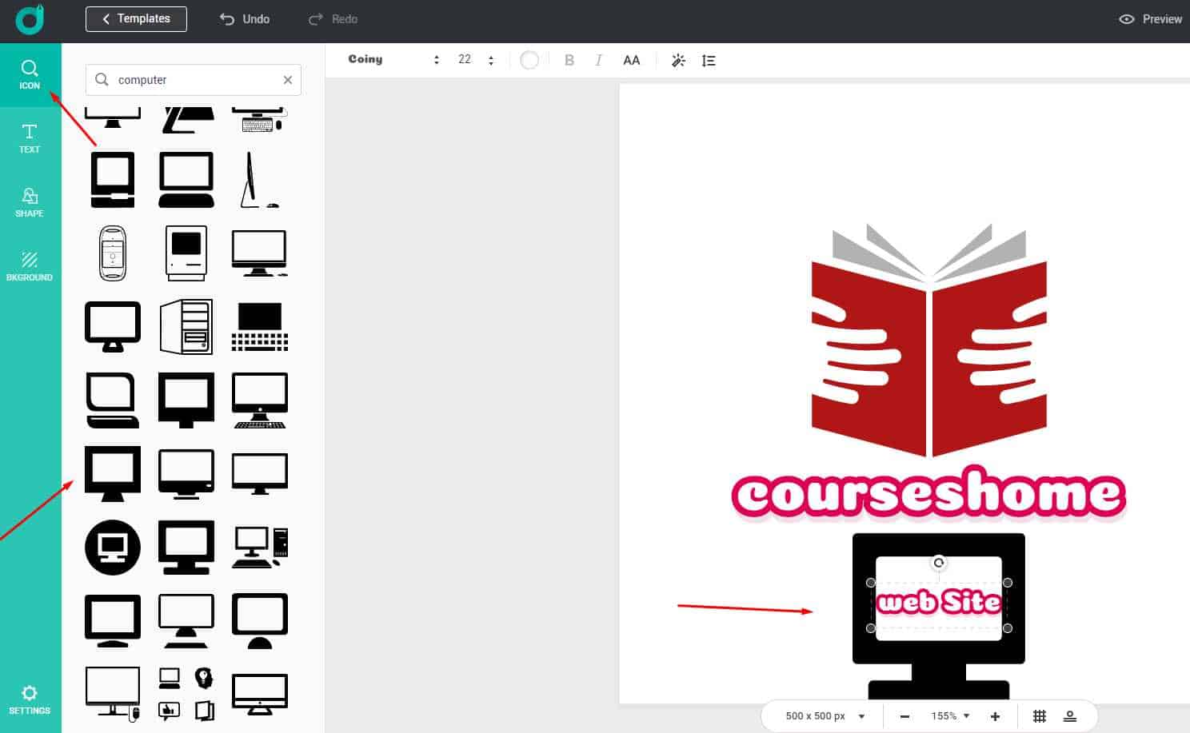Open the Bkground panel
The width and height of the screenshot is (1190, 733).
pyautogui.click(x=30, y=266)
